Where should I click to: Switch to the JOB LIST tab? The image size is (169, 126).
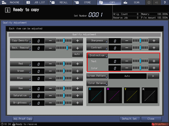click(36, 2)
